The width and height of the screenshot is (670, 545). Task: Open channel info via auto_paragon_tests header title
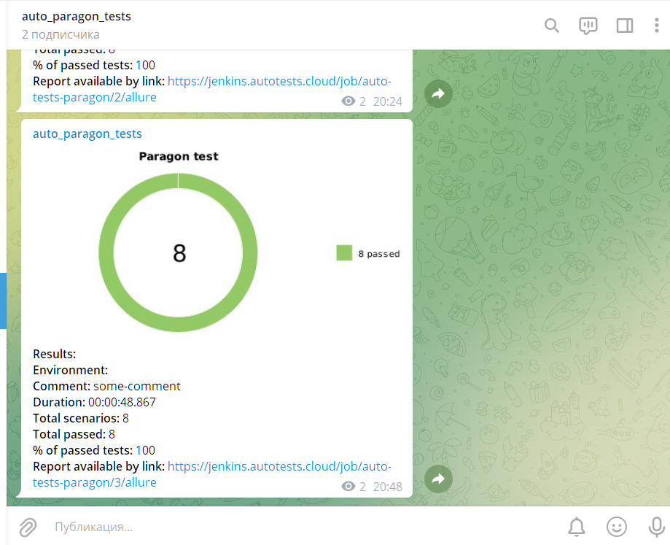77,16
